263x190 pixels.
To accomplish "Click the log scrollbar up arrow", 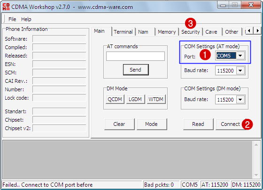I will [x=256, y=145].
